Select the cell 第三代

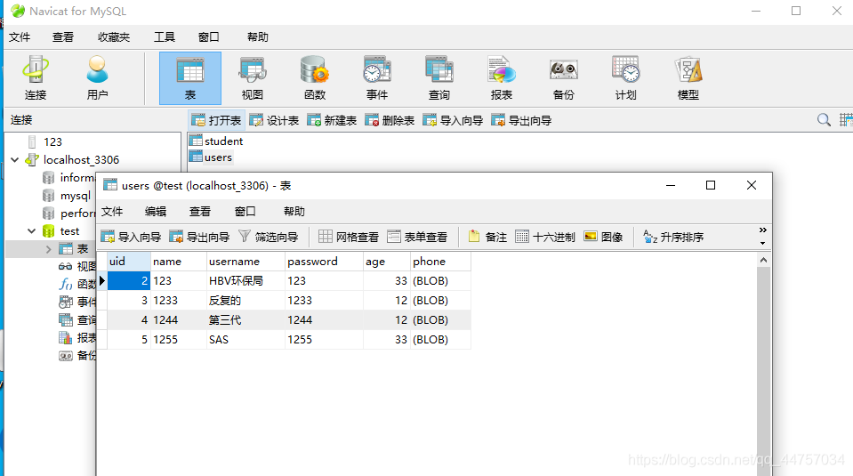coord(245,320)
